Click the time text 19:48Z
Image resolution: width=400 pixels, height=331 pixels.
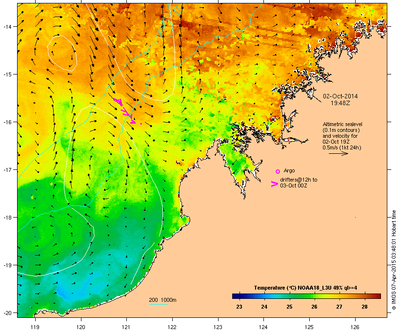(x=340, y=103)
